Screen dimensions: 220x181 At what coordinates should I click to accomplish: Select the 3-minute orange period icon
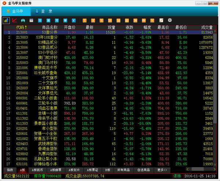[93, 21]
